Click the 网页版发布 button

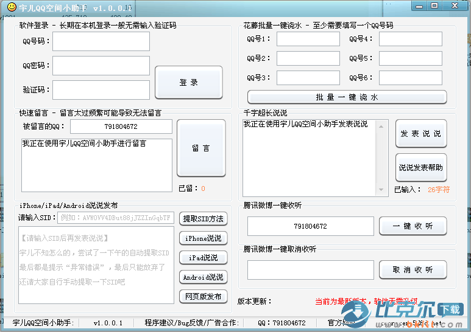[x=204, y=297]
